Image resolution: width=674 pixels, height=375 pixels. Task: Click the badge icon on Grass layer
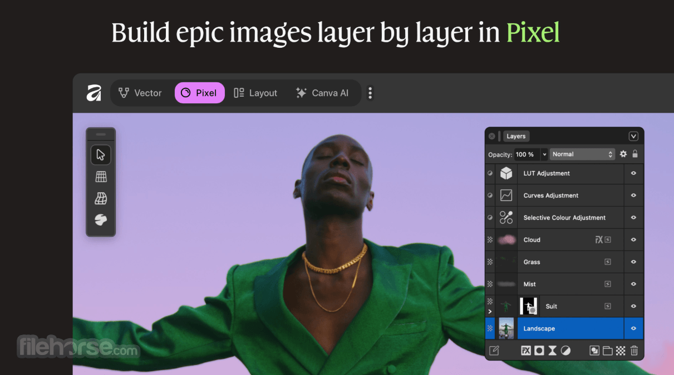coord(608,262)
